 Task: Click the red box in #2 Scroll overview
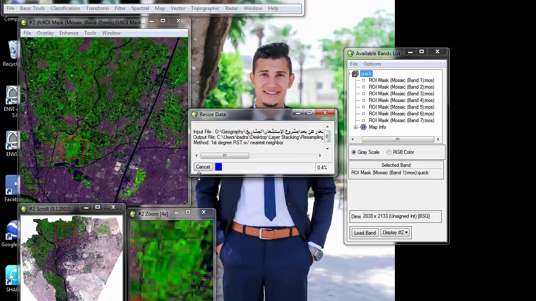point(65,233)
